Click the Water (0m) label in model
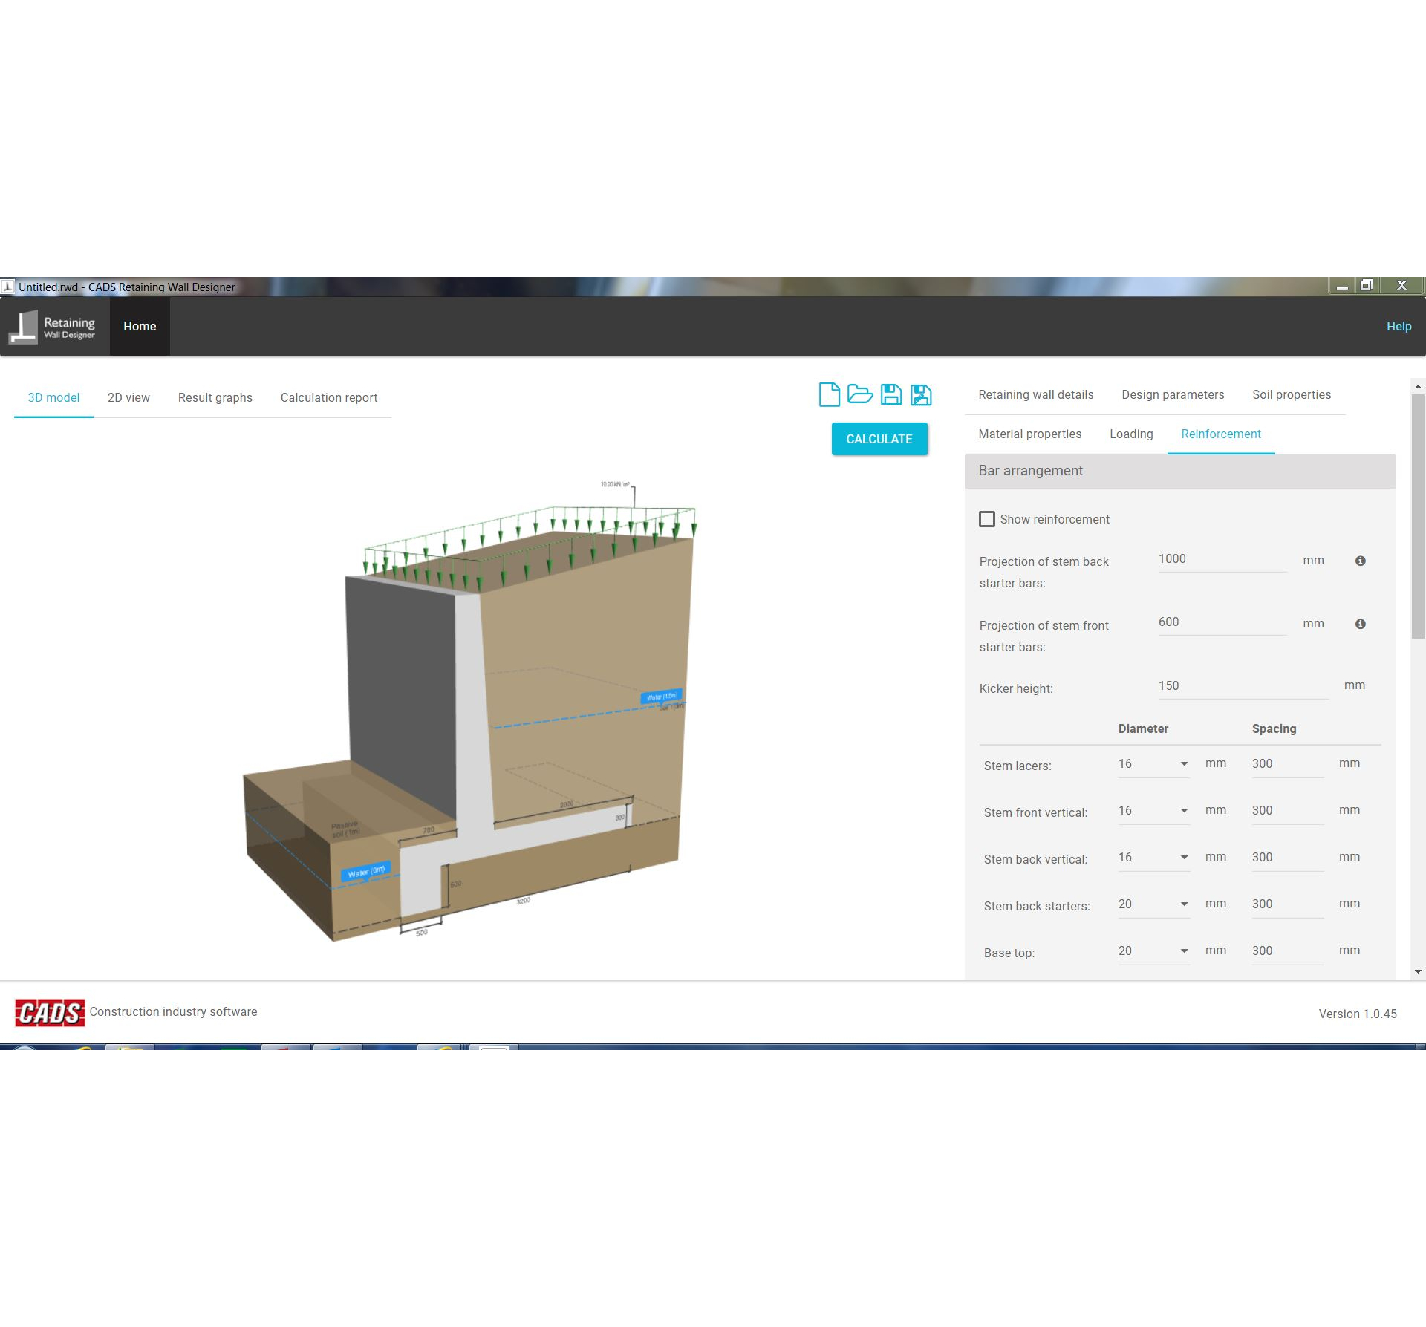Image resolution: width=1426 pixels, height=1327 pixels. click(365, 872)
